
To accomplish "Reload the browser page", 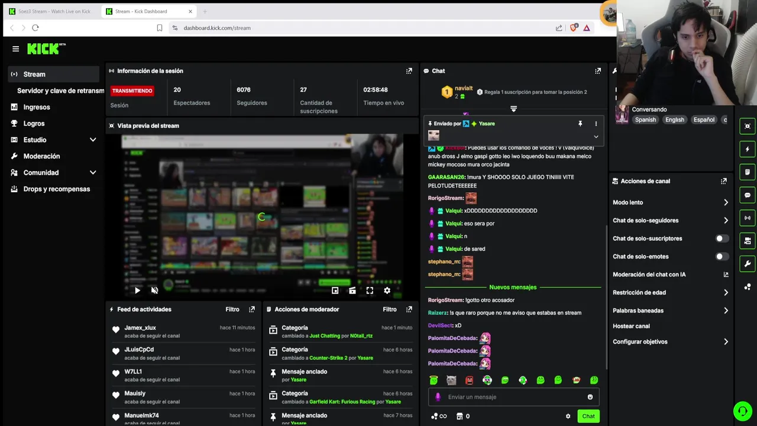I will pyautogui.click(x=35, y=28).
